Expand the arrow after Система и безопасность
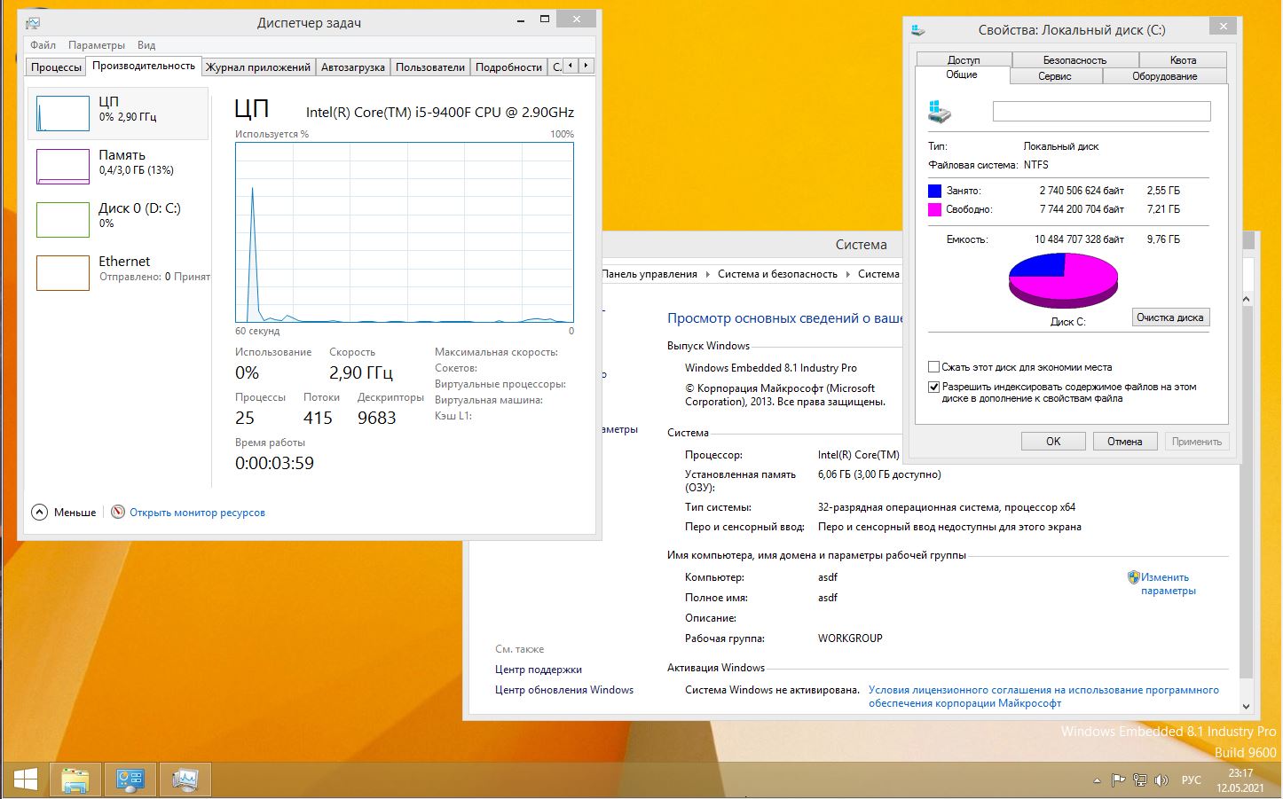Image resolution: width=1283 pixels, height=799 pixels. click(x=847, y=274)
